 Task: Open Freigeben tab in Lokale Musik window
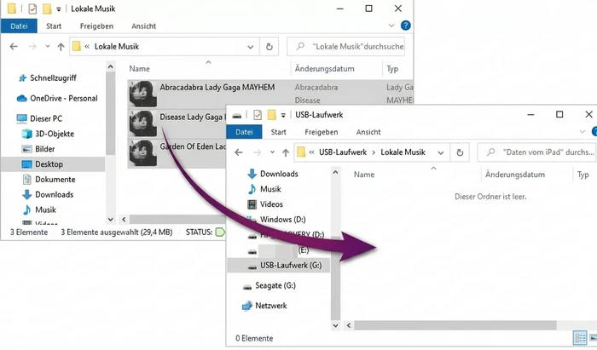coord(96,26)
